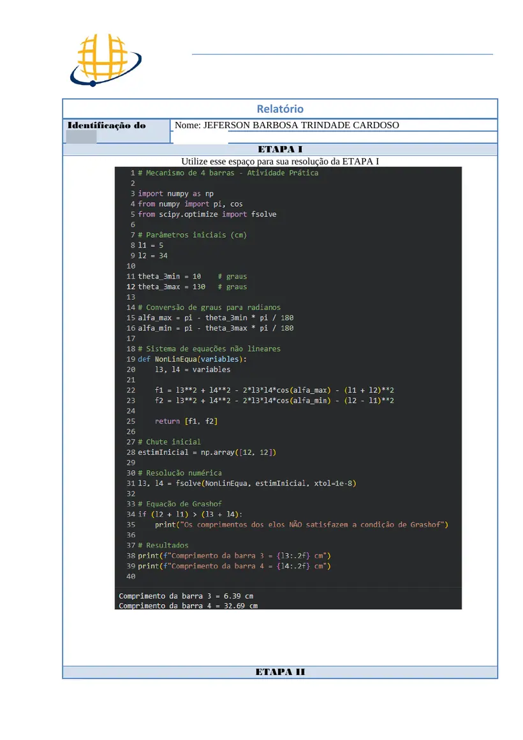Click comment '# Resolução numérica'
The width and height of the screenshot is (523, 740).
coord(179,473)
